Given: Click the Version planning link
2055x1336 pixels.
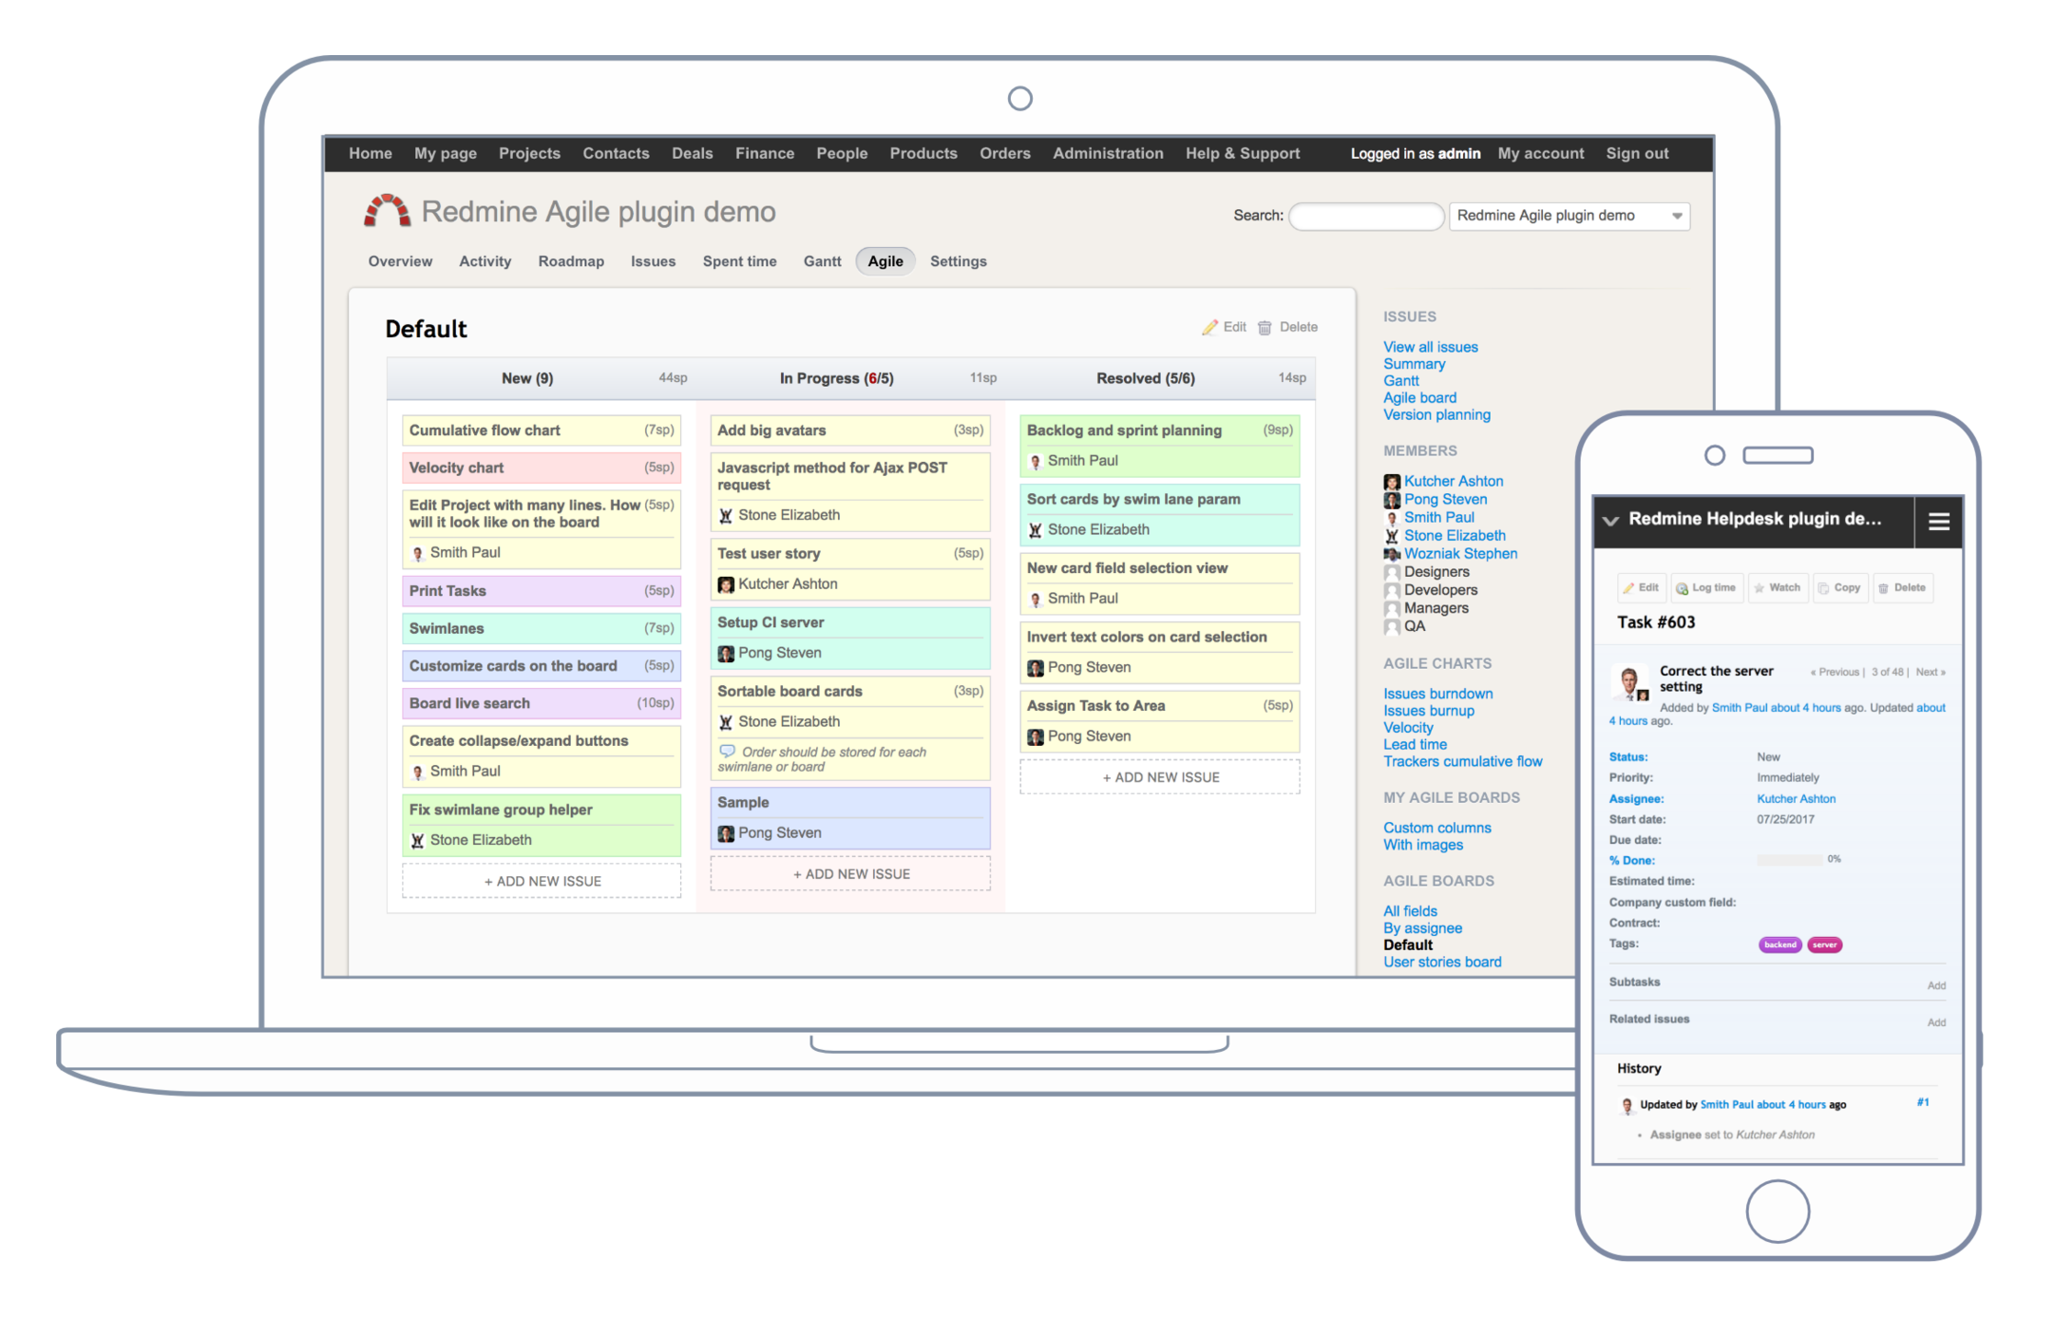Looking at the screenshot, I should point(1437,414).
